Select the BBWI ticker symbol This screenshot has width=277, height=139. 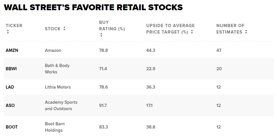[x=12, y=69]
